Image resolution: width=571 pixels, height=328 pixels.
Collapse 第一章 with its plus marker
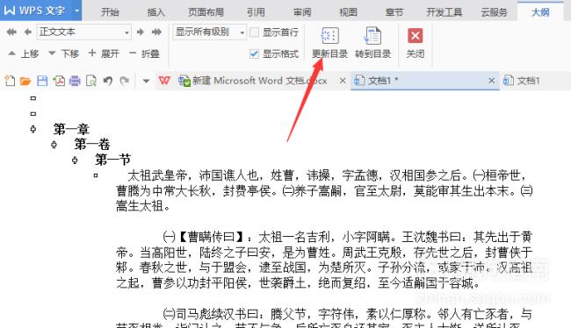[33, 129]
